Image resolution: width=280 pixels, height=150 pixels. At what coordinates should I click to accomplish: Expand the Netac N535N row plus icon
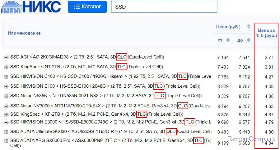(x=6, y=96)
